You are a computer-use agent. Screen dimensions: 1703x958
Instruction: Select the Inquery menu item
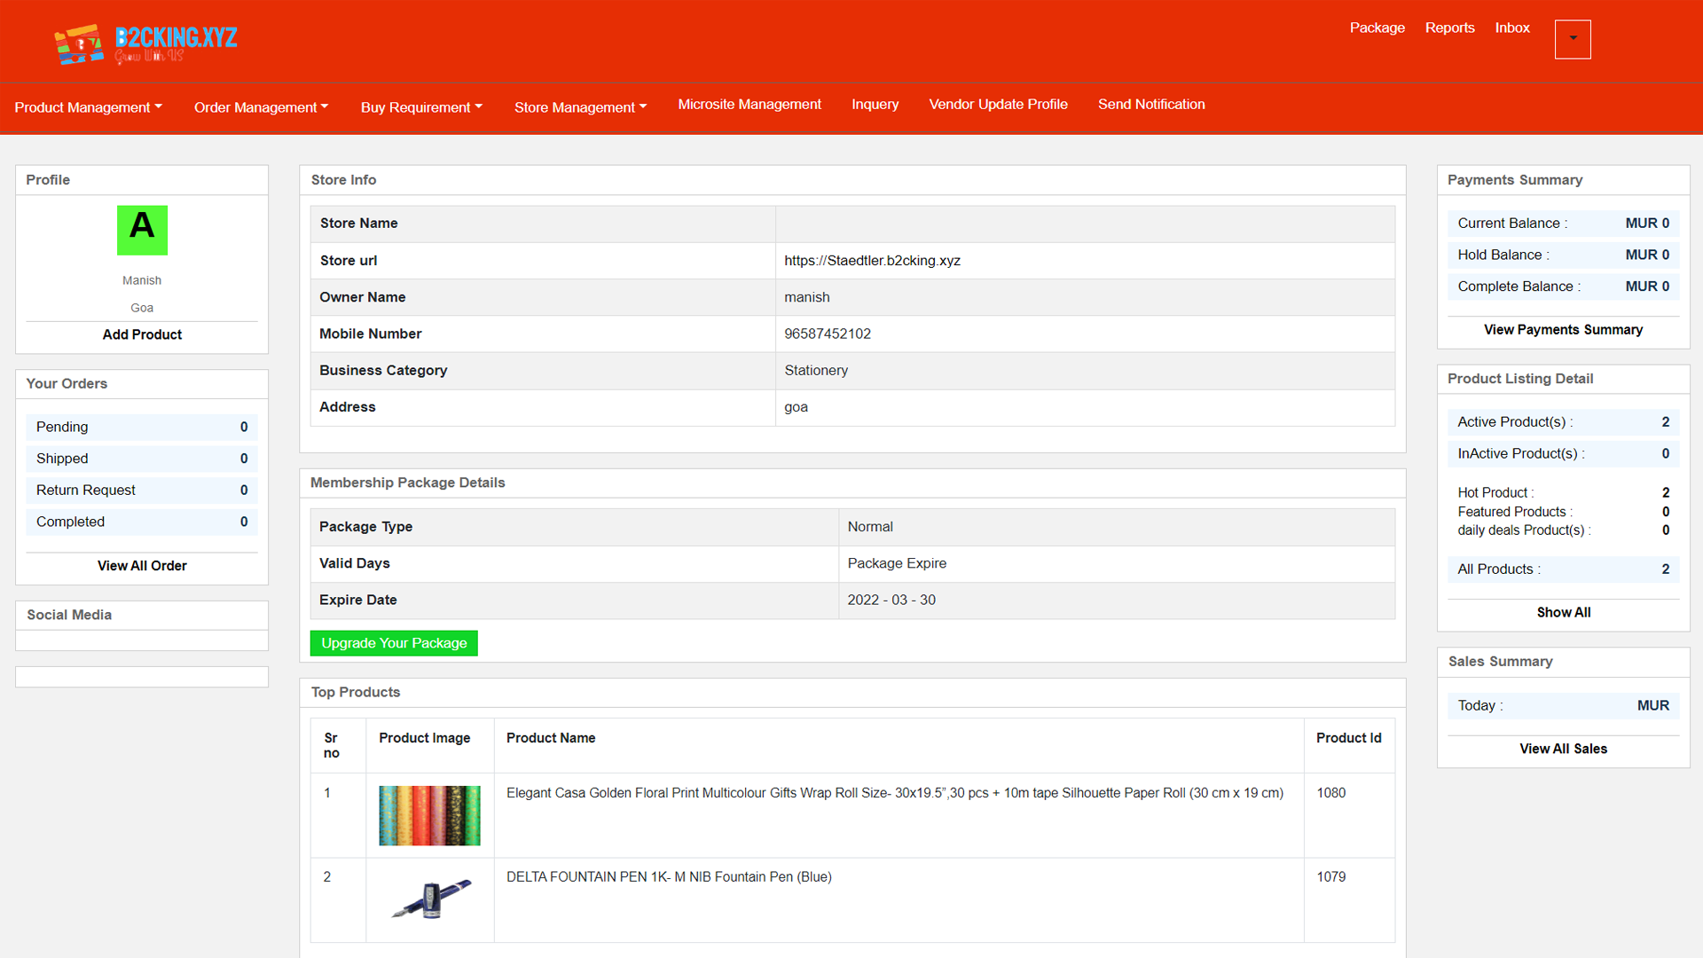pos(875,104)
